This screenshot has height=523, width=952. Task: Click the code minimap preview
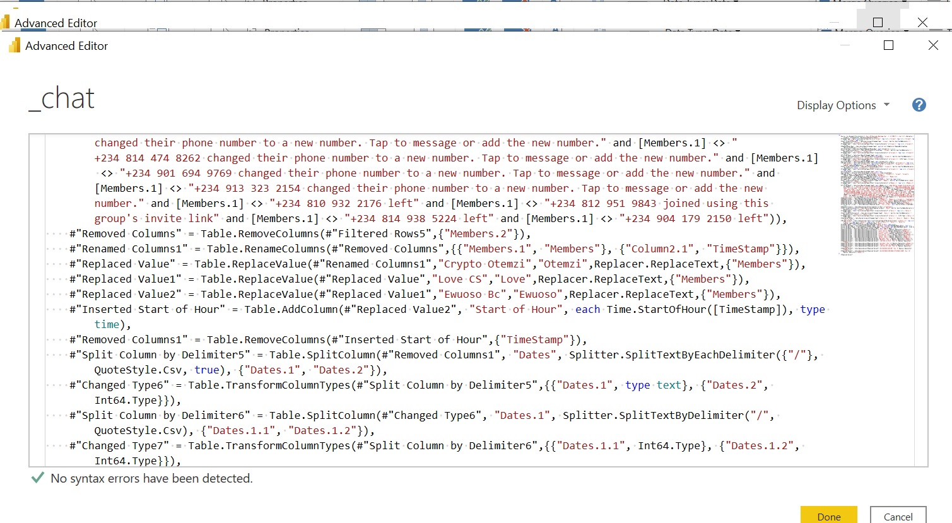877,192
